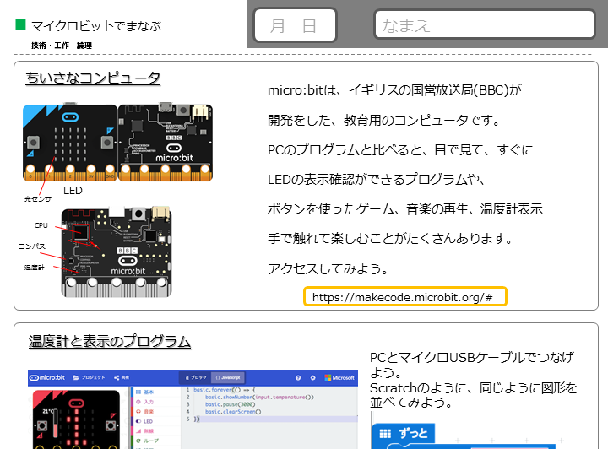
Task: Select the LED block category
Action: 144,421
